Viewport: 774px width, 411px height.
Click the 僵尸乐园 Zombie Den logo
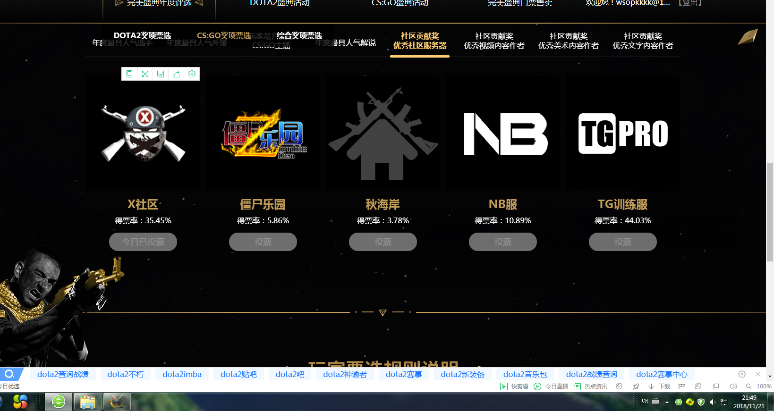coord(263,134)
